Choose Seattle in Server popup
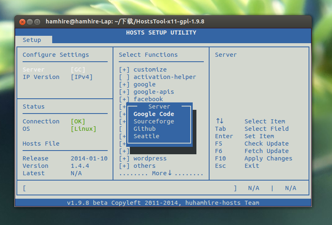Viewport: 332px width, 225px height. tap(146, 136)
